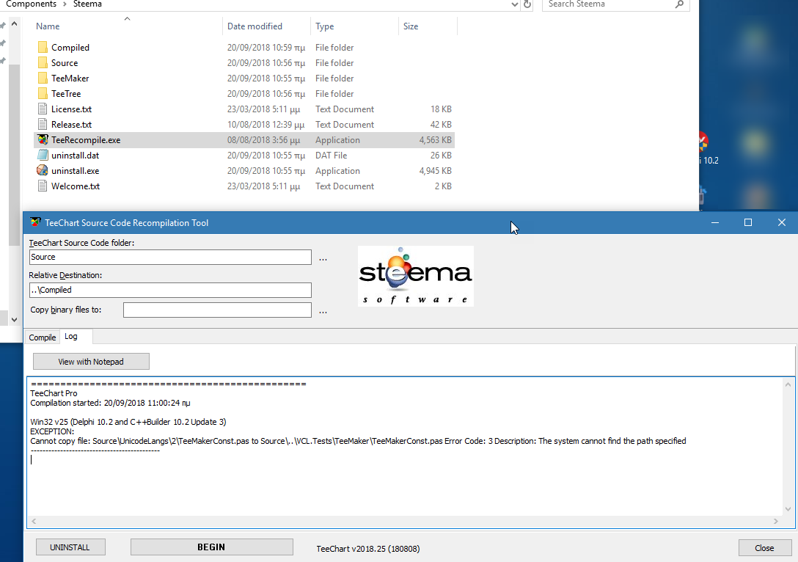
Task: Click the TeeChart Recompilation Tool title bar icon
Action: (35, 222)
